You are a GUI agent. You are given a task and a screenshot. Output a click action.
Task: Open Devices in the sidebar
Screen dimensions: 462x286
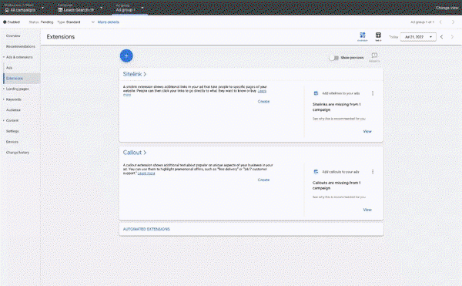(x=12, y=142)
